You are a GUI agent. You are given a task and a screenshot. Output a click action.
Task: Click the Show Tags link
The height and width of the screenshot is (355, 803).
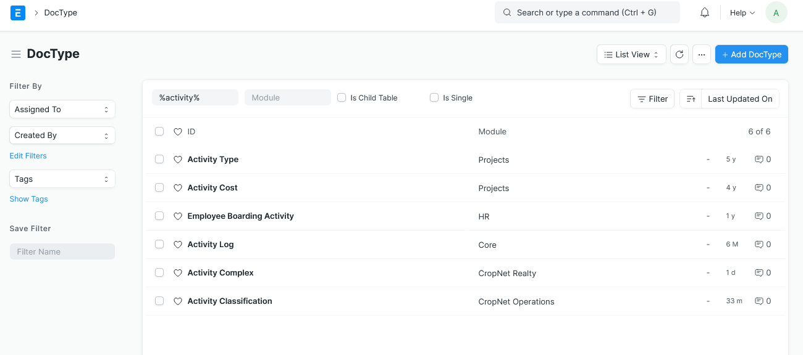(28, 199)
